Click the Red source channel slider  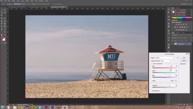pos(165,68)
